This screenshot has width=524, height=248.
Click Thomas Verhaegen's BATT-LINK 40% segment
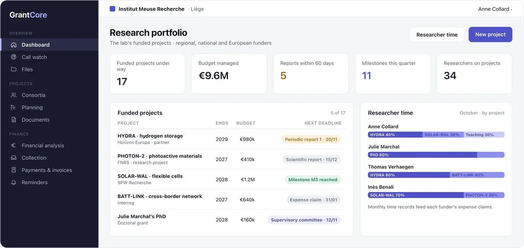[x=477, y=175]
